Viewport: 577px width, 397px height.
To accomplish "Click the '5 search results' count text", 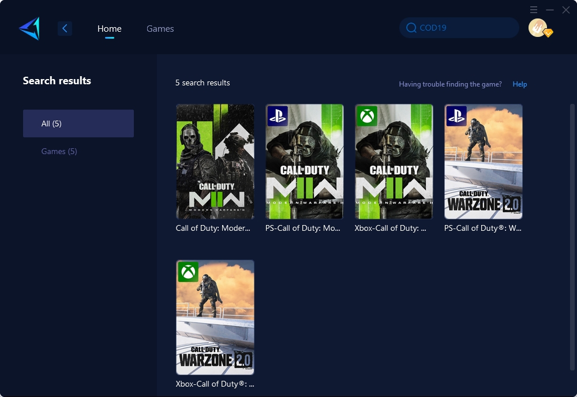I will (x=203, y=83).
